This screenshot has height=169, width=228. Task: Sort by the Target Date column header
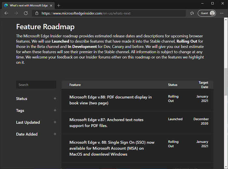(203, 85)
